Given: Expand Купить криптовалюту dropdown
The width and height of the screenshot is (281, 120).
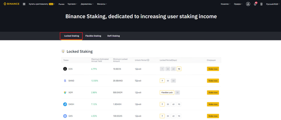Looking at the screenshot, I should pyautogui.click(x=42, y=4).
